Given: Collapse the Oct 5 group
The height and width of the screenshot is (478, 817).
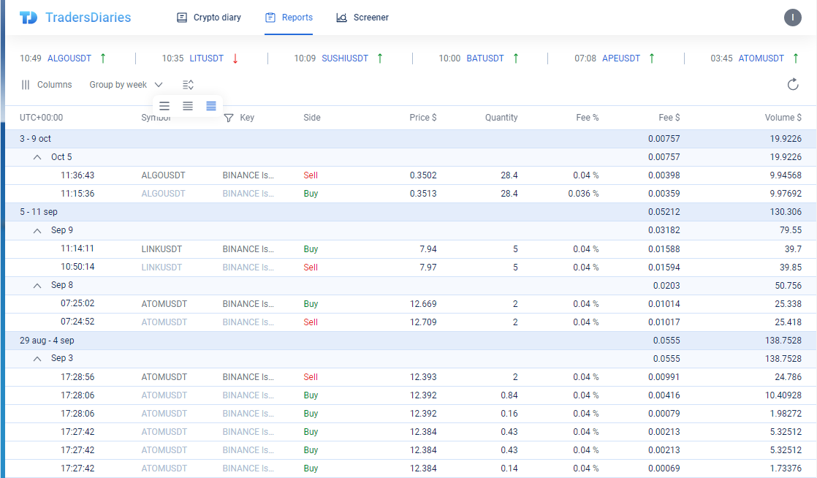Looking at the screenshot, I should pos(37,156).
